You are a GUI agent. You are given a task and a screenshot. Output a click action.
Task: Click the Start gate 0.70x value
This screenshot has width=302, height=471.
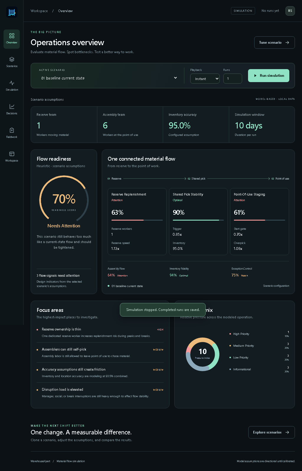(238, 234)
